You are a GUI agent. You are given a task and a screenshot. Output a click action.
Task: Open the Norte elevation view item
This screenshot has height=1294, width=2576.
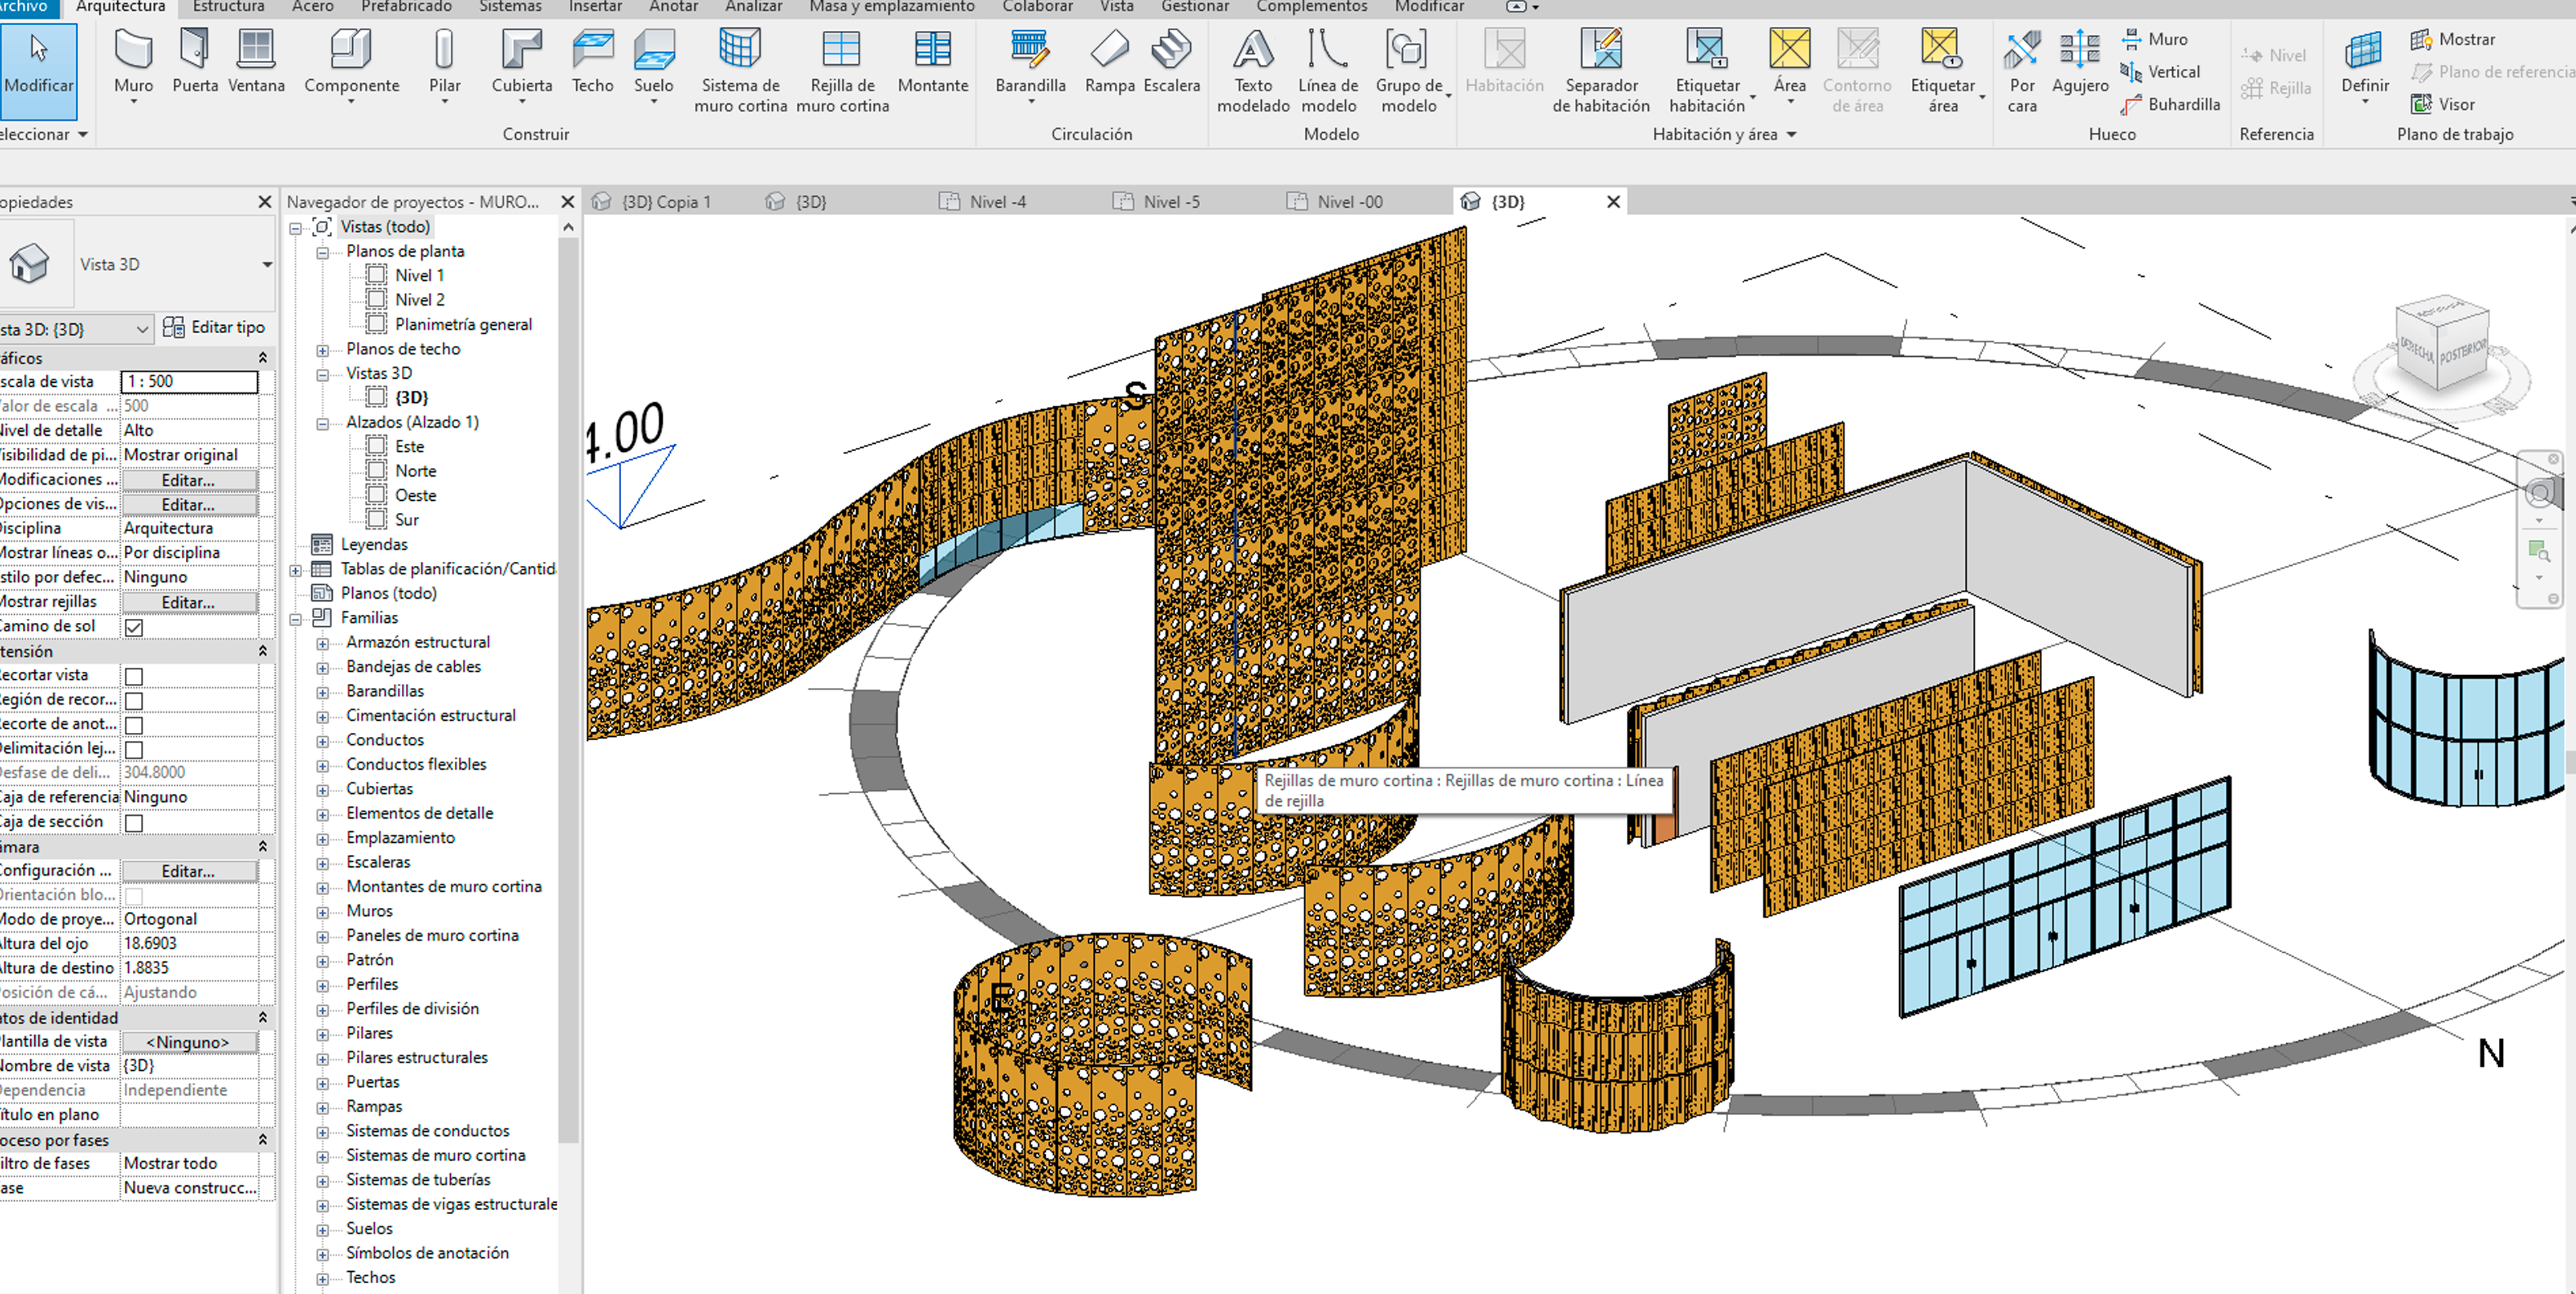tap(415, 471)
